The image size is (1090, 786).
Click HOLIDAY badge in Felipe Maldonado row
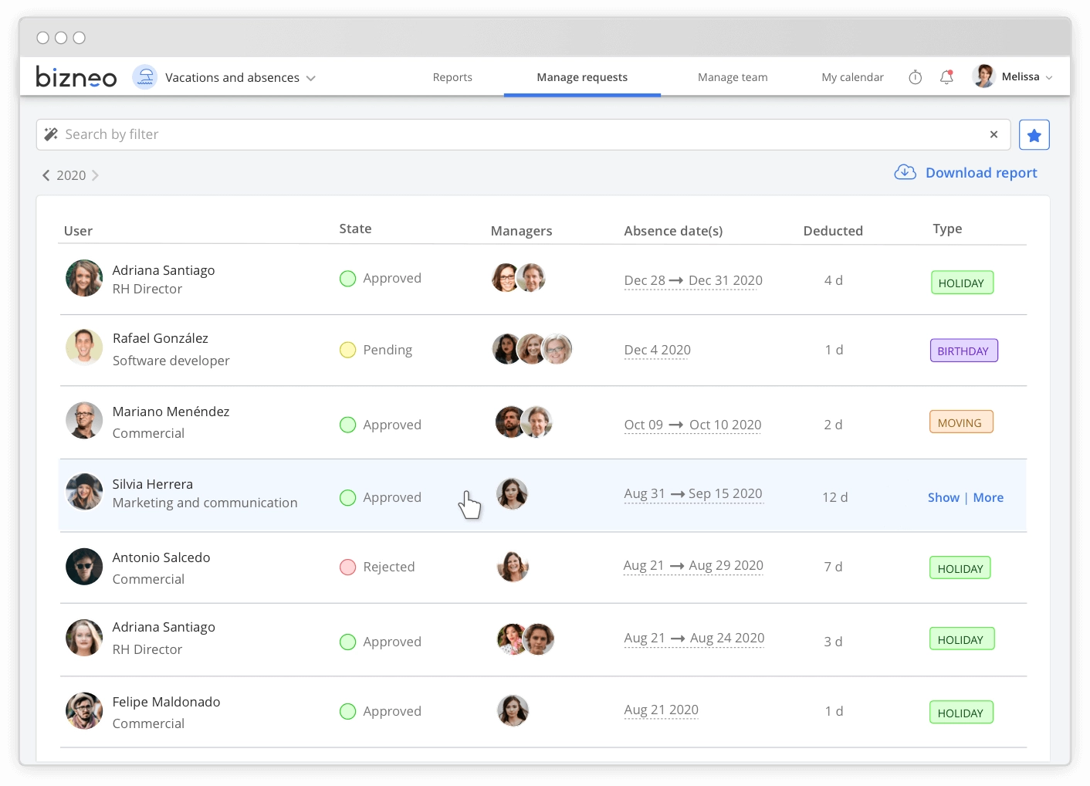[961, 713]
